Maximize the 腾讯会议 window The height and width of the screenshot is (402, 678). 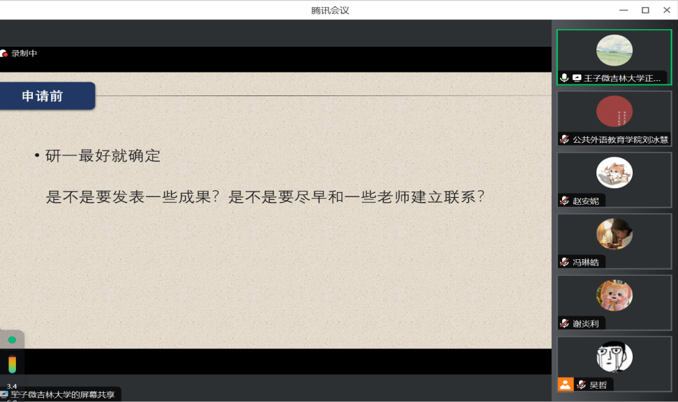645,10
